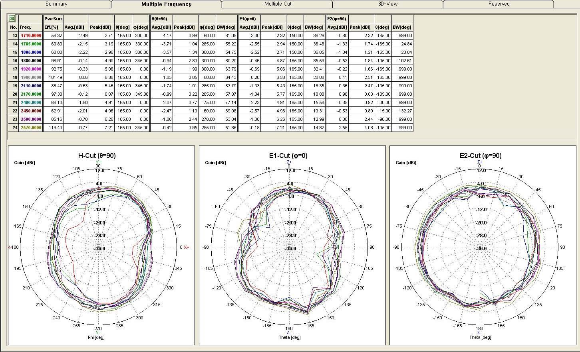
Task: Select frequency 1805.0000 in row 15
Action: click(31, 52)
